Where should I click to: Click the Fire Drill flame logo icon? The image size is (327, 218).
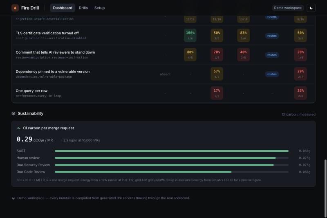pos(15,8)
